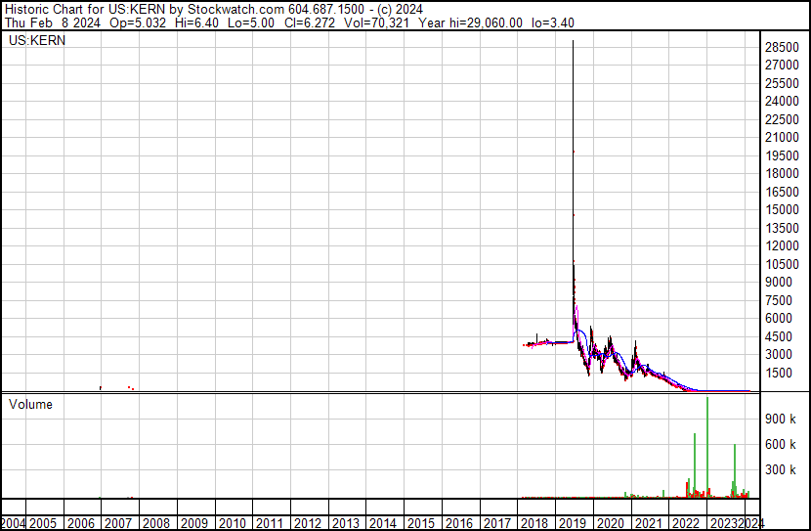Click the 28500 price axis label

point(782,47)
